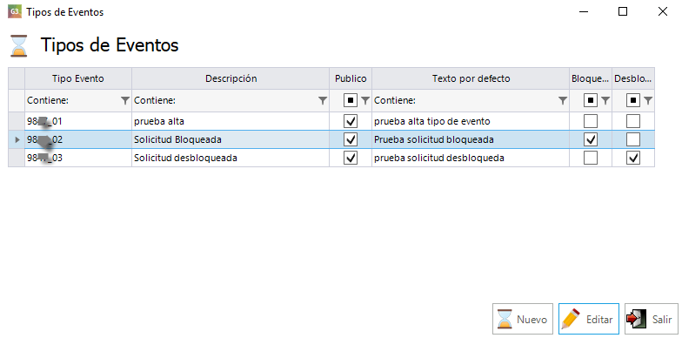Image resolution: width=682 pixels, height=338 pixels.
Task: Click the Editar button
Action: click(588, 319)
